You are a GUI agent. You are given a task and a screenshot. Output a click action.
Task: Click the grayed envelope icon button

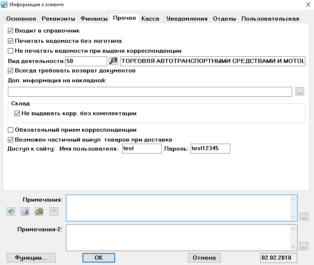coord(54,211)
